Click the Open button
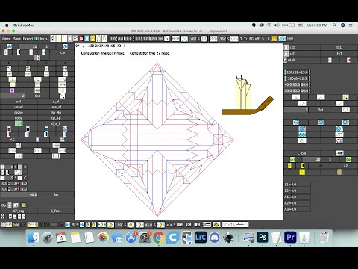Screen dimensions: 358x269 coord(7,39)
